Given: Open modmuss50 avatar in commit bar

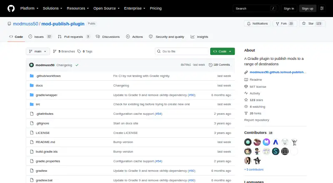Looking at the screenshot, I should coord(32,65).
